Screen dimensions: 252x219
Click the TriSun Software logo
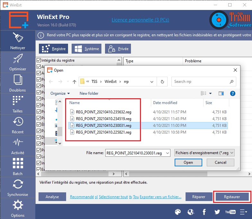click(x=230, y=20)
